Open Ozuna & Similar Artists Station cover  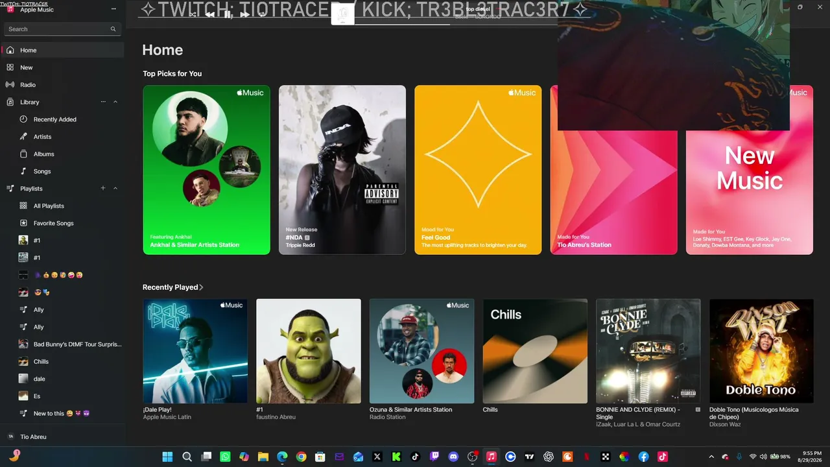[x=421, y=351]
